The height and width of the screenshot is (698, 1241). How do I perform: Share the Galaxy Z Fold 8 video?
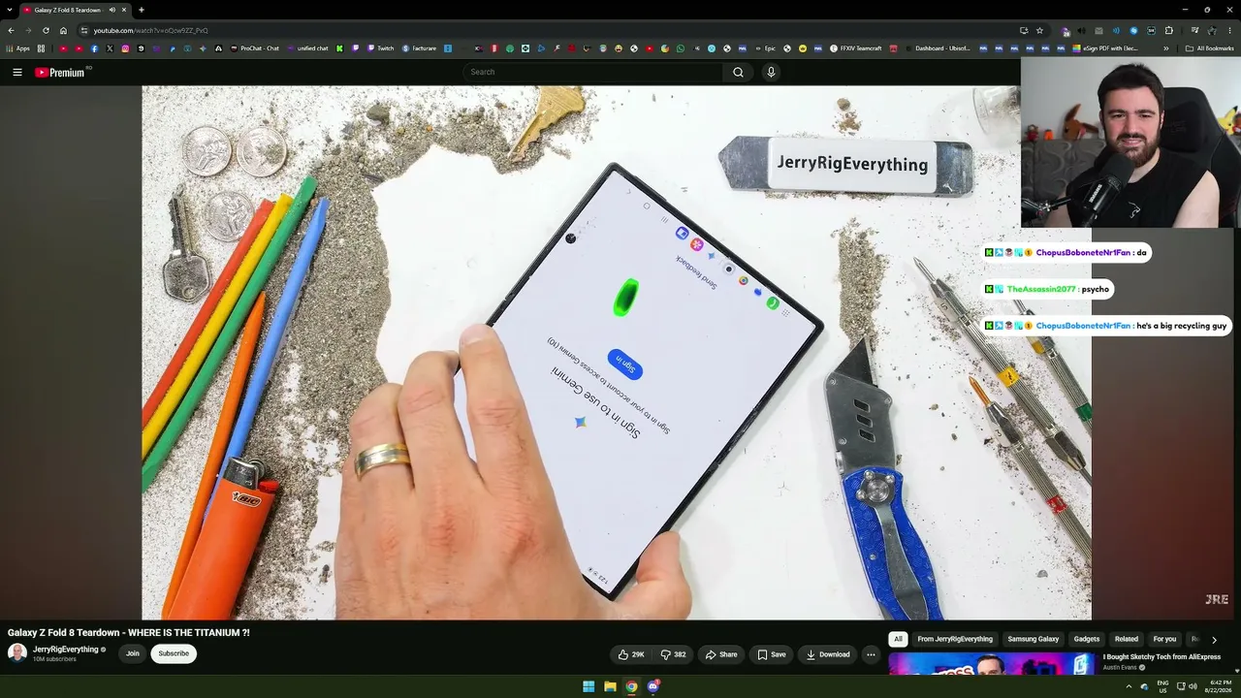coord(720,654)
